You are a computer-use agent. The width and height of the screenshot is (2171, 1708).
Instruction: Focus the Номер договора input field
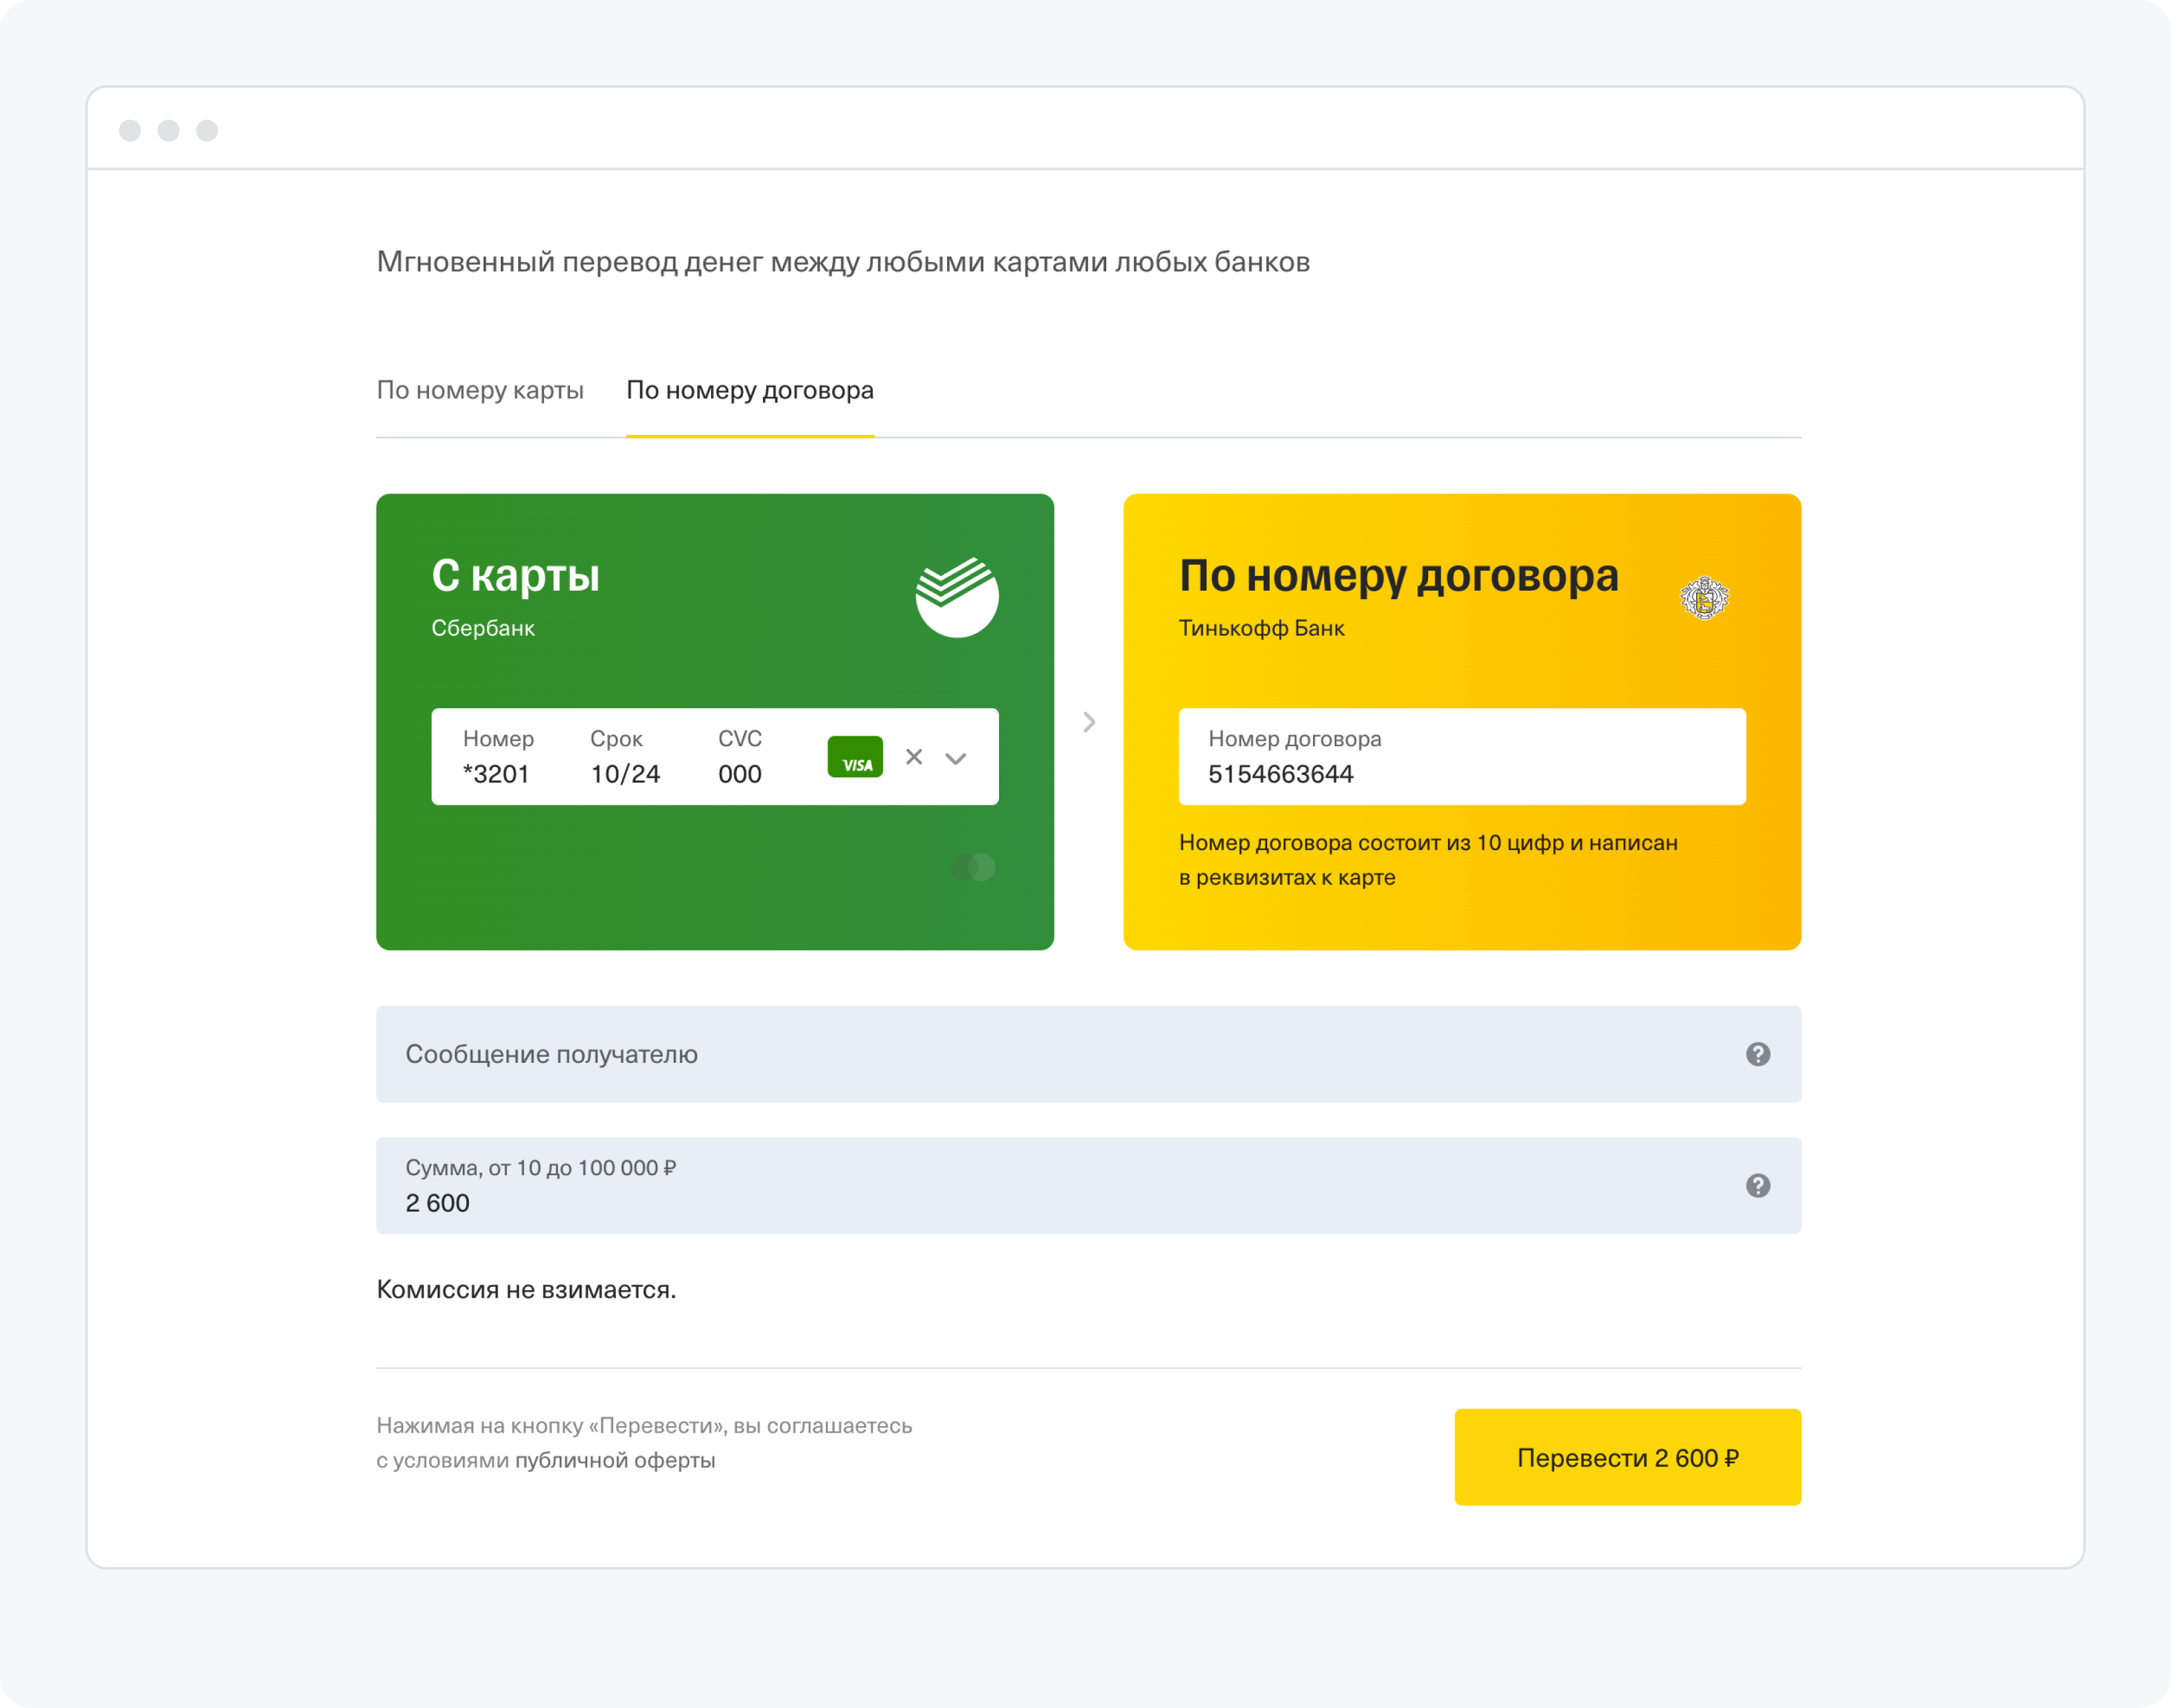(1462, 757)
